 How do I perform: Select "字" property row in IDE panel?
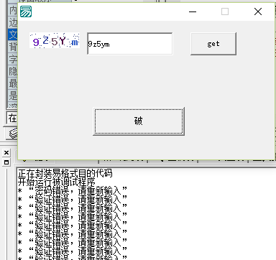13,59
